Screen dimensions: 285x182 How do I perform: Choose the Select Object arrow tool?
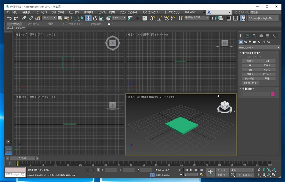pyautogui.click(x=60, y=18)
